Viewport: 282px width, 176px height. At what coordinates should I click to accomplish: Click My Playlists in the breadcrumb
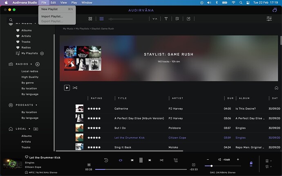[x=82, y=29]
